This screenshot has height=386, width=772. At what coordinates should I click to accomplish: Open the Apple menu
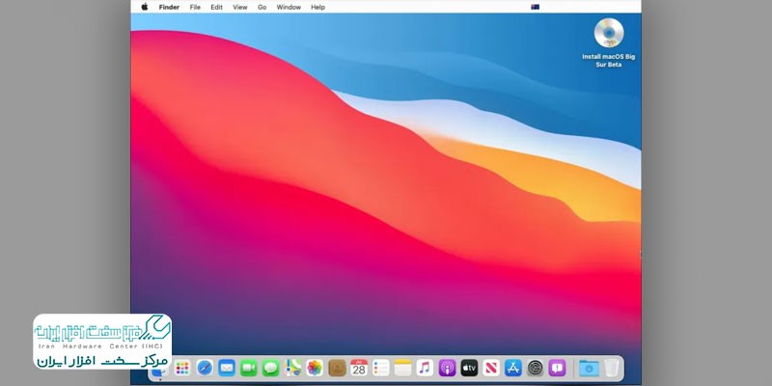pyautogui.click(x=145, y=7)
